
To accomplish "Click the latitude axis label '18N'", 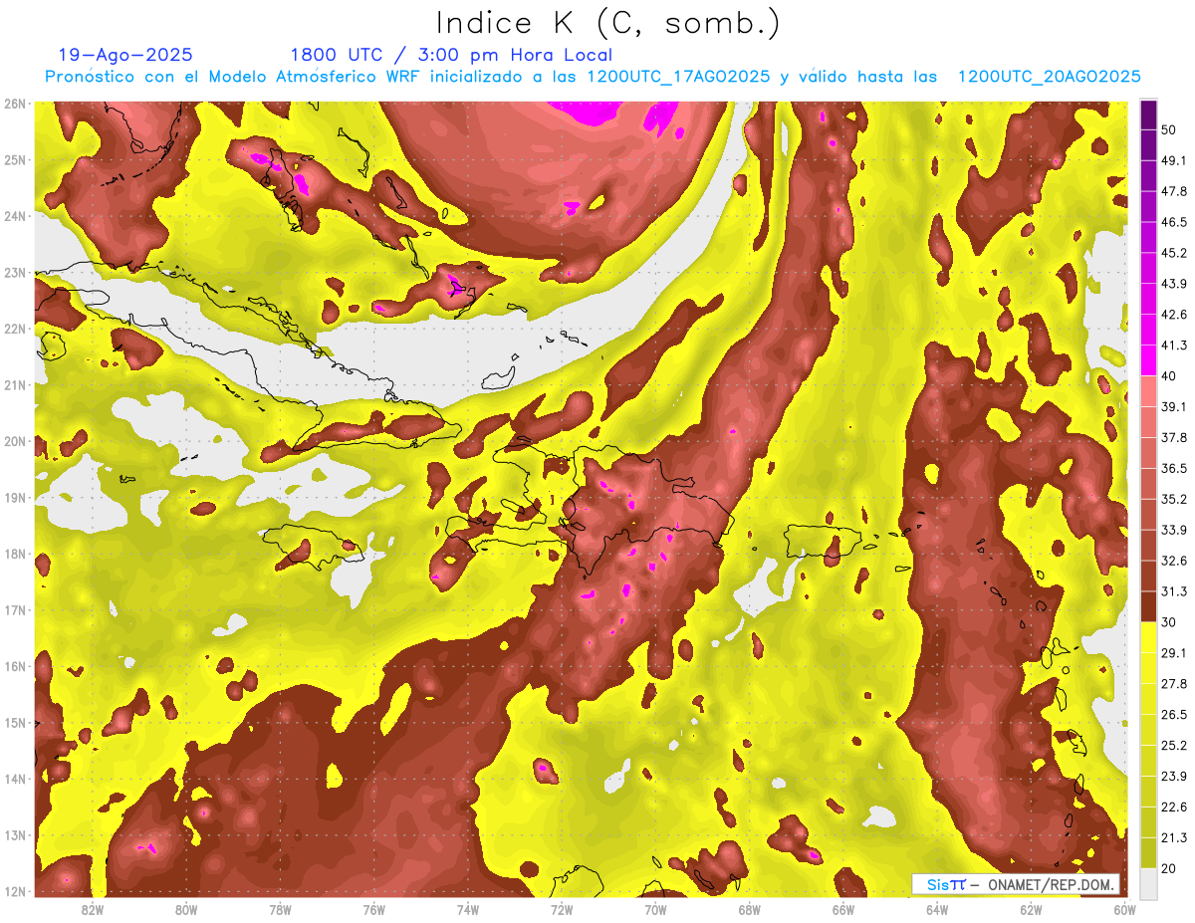I will coord(15,554).
